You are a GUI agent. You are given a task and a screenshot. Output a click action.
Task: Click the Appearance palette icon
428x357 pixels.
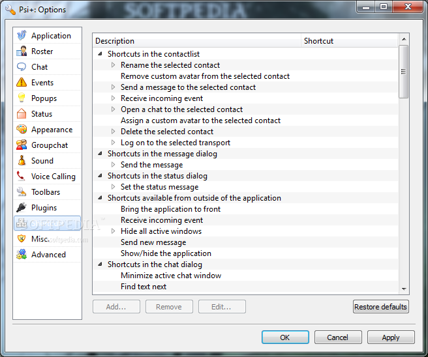tap(22, 129)
